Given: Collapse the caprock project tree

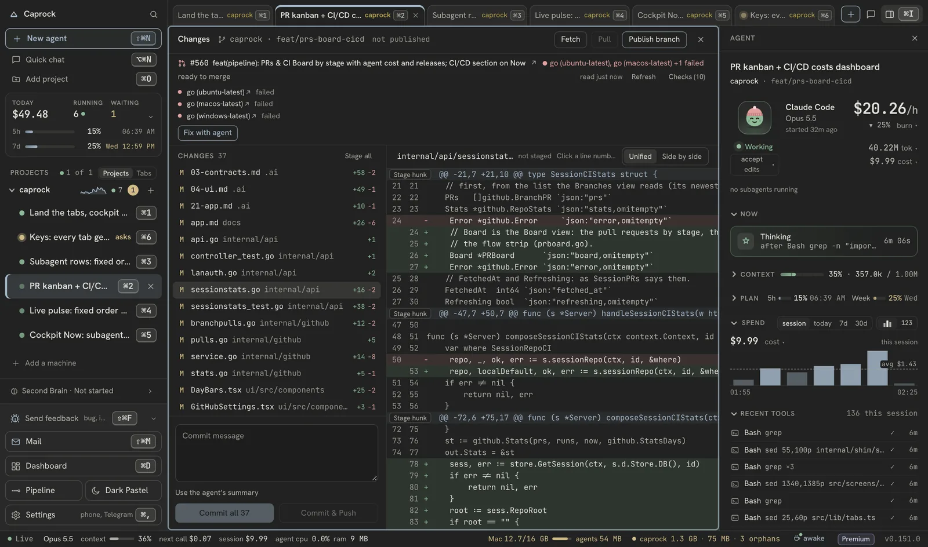Looking at the screenshot, I should (x=12, y=190).
